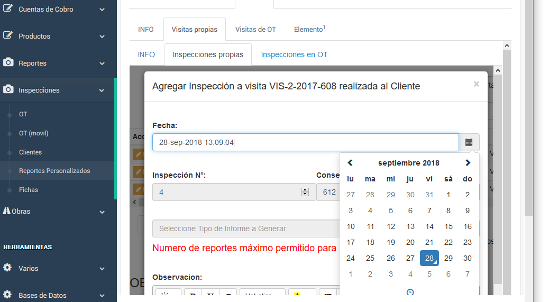The height and width of the screenshot is (302, 549).
Task: Open Reportes Personalizados in sidebar
Action: [54, 171]
